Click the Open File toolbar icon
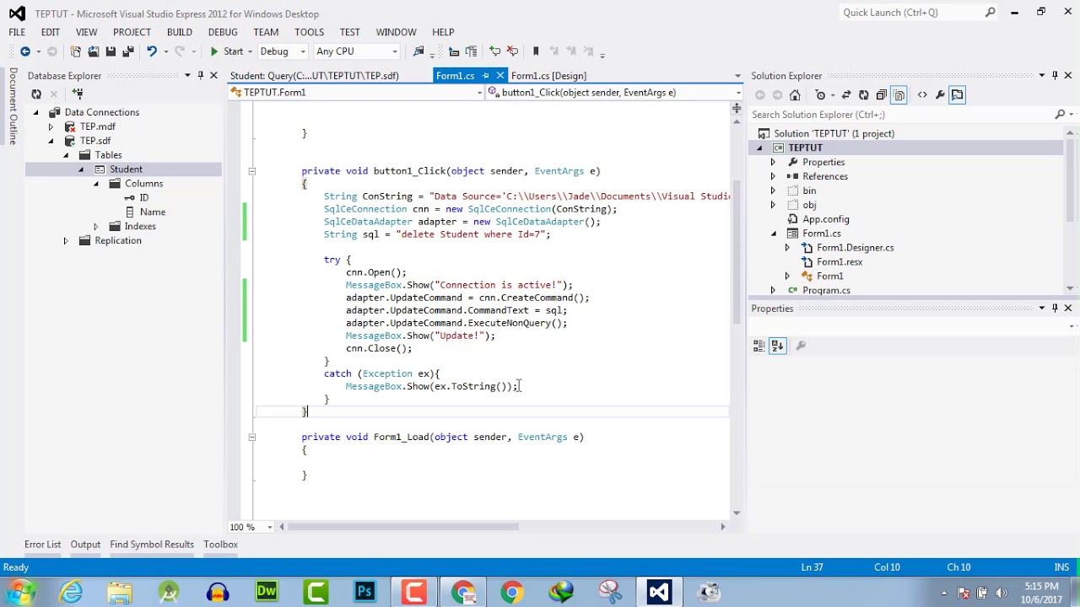 pyautogui.click(x=93, y=51)
